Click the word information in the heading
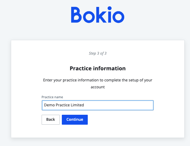This screenshot has height=146, width=190. click(x=109, y=68)
